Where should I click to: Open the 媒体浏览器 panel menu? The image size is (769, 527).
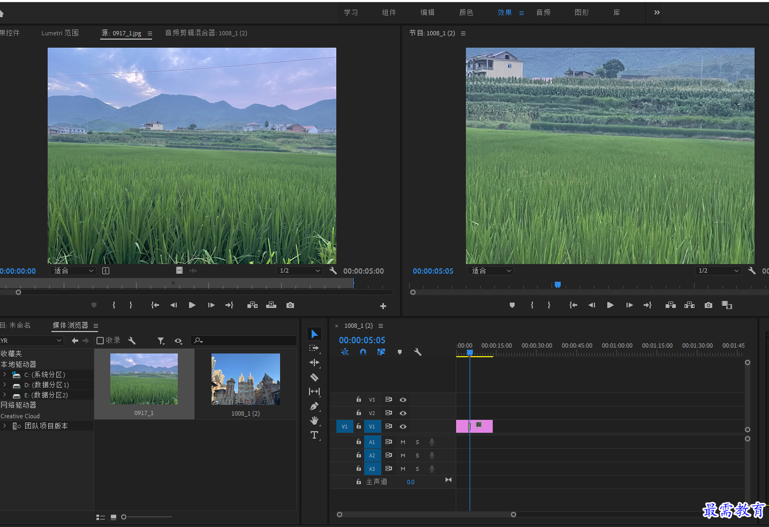pos(96,326)
